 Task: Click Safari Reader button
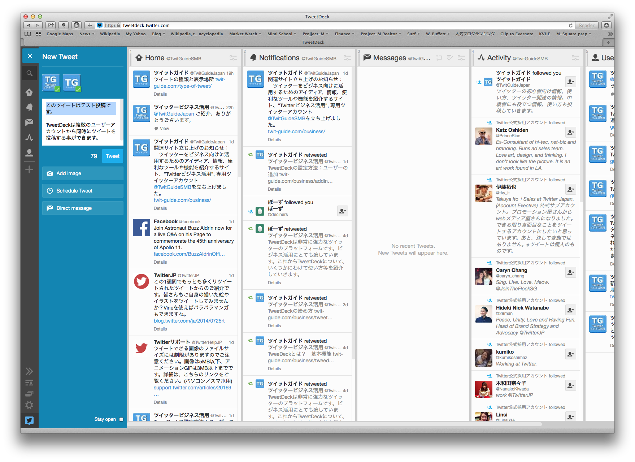click(587, 25)
